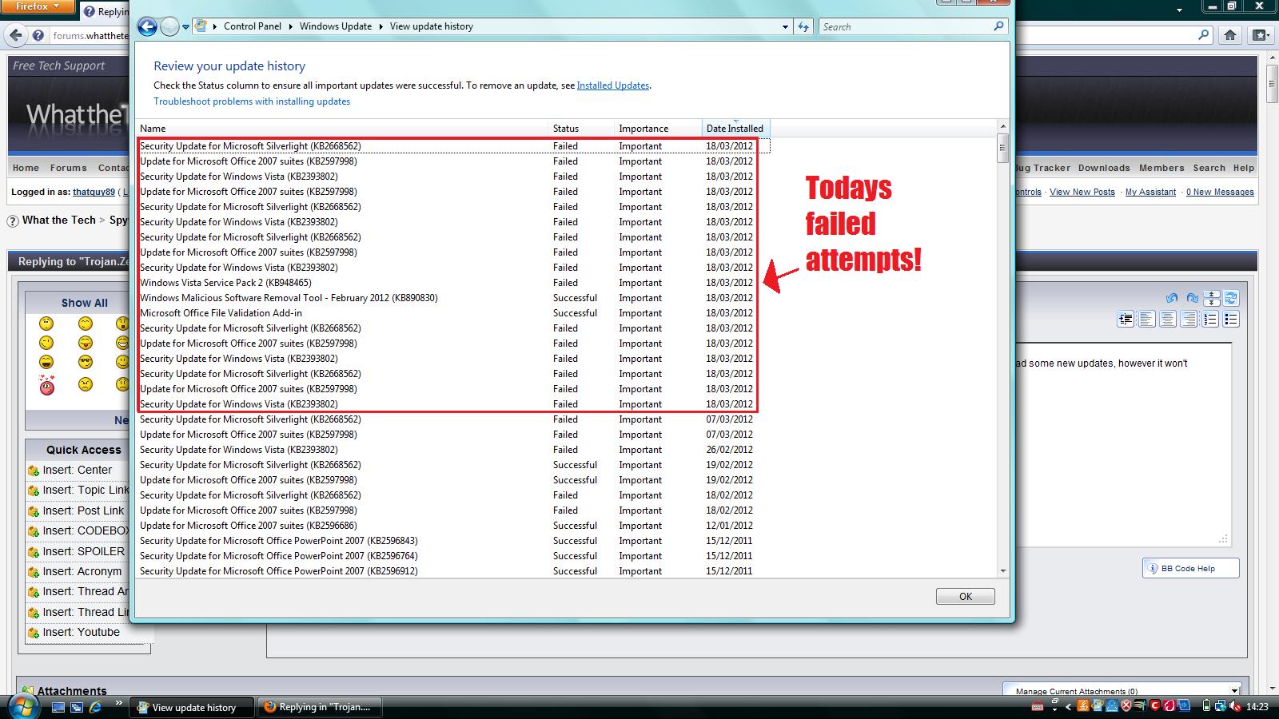
Task: Click Firefox bookmarks icon in toolbar
Action: tap(1261, 35)
